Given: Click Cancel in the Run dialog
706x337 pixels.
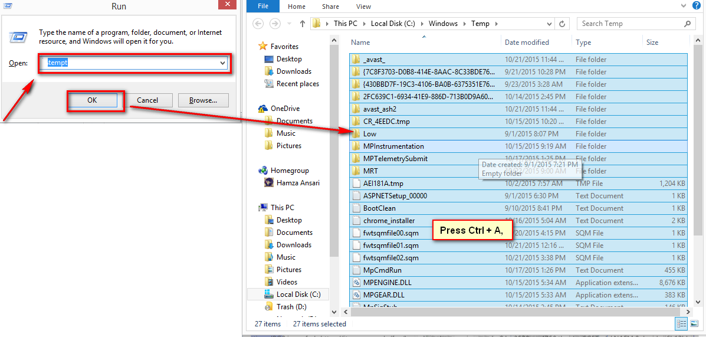Looking at the screenshot, I should coord(147,100).
